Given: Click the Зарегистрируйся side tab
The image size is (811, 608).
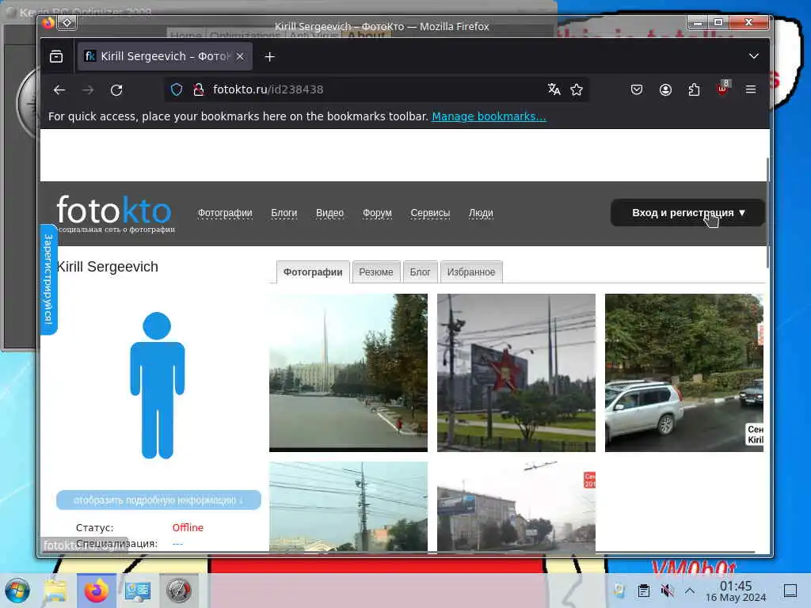Looking at the screenshot, I should (x=48, y=279).
